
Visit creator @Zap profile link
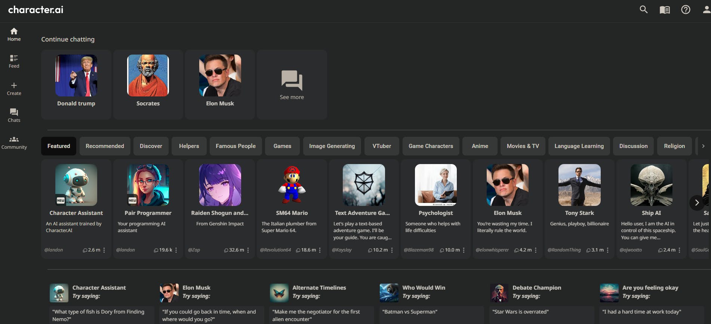pos(194,250)
